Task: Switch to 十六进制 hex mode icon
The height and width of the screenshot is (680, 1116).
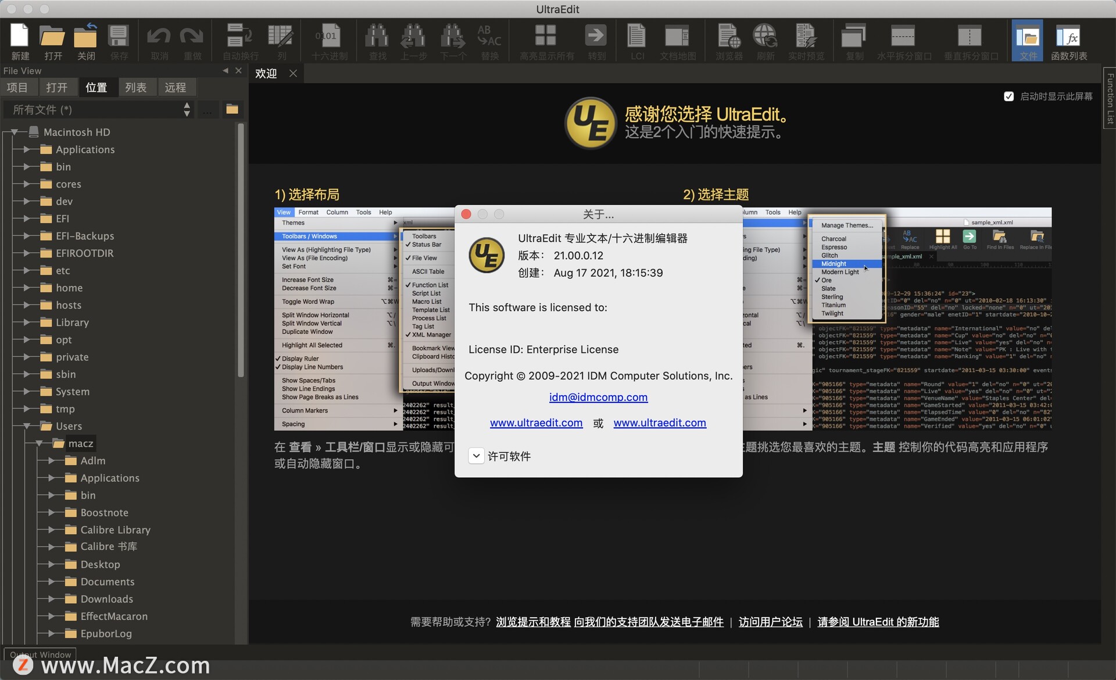Action: tap(329, 41)
